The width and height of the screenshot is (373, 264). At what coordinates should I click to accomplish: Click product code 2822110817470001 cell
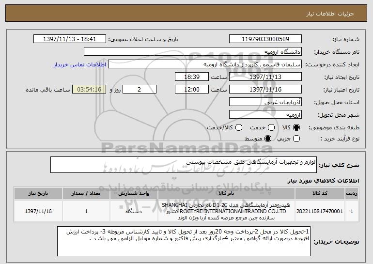pos(320,211)
